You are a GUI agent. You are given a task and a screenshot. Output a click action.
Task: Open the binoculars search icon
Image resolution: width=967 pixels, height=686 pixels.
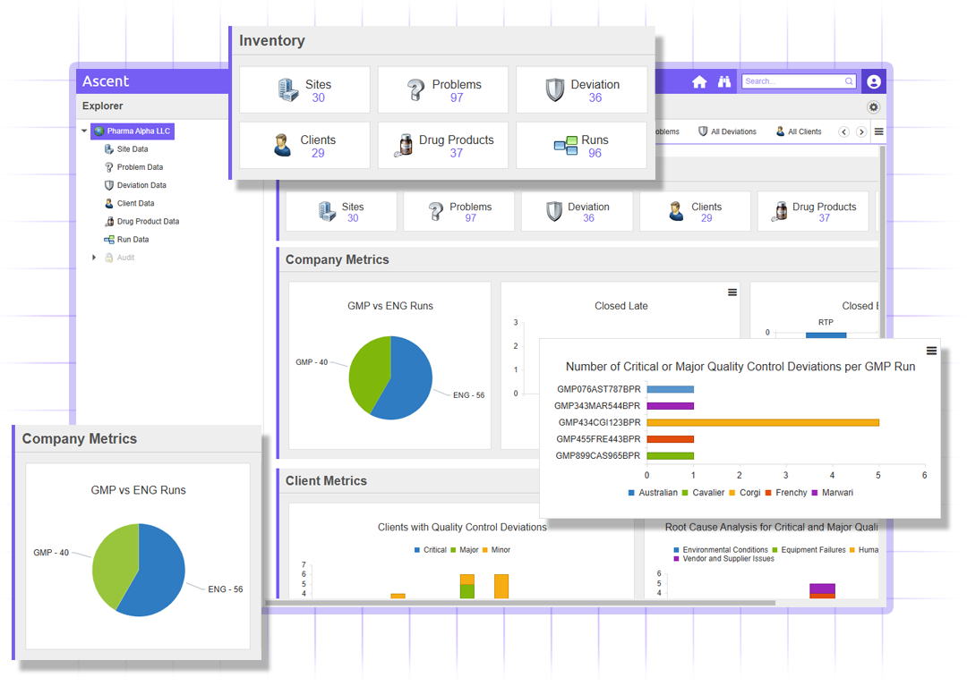[x=724, y=81]
